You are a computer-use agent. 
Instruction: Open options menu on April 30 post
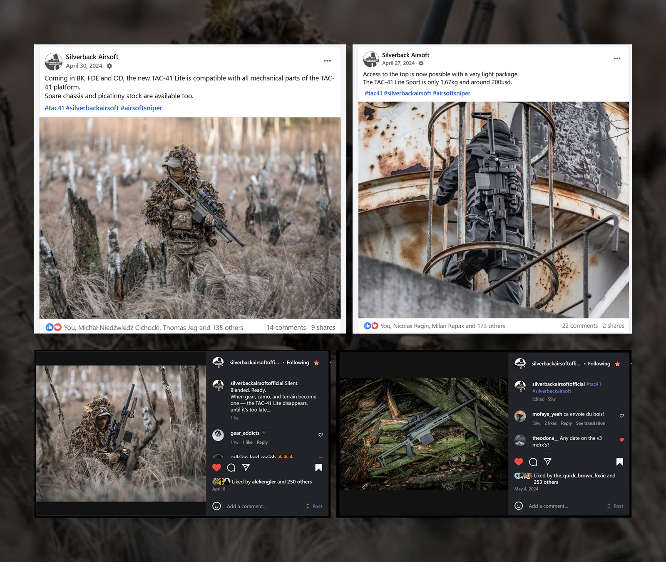coord(327,61)
